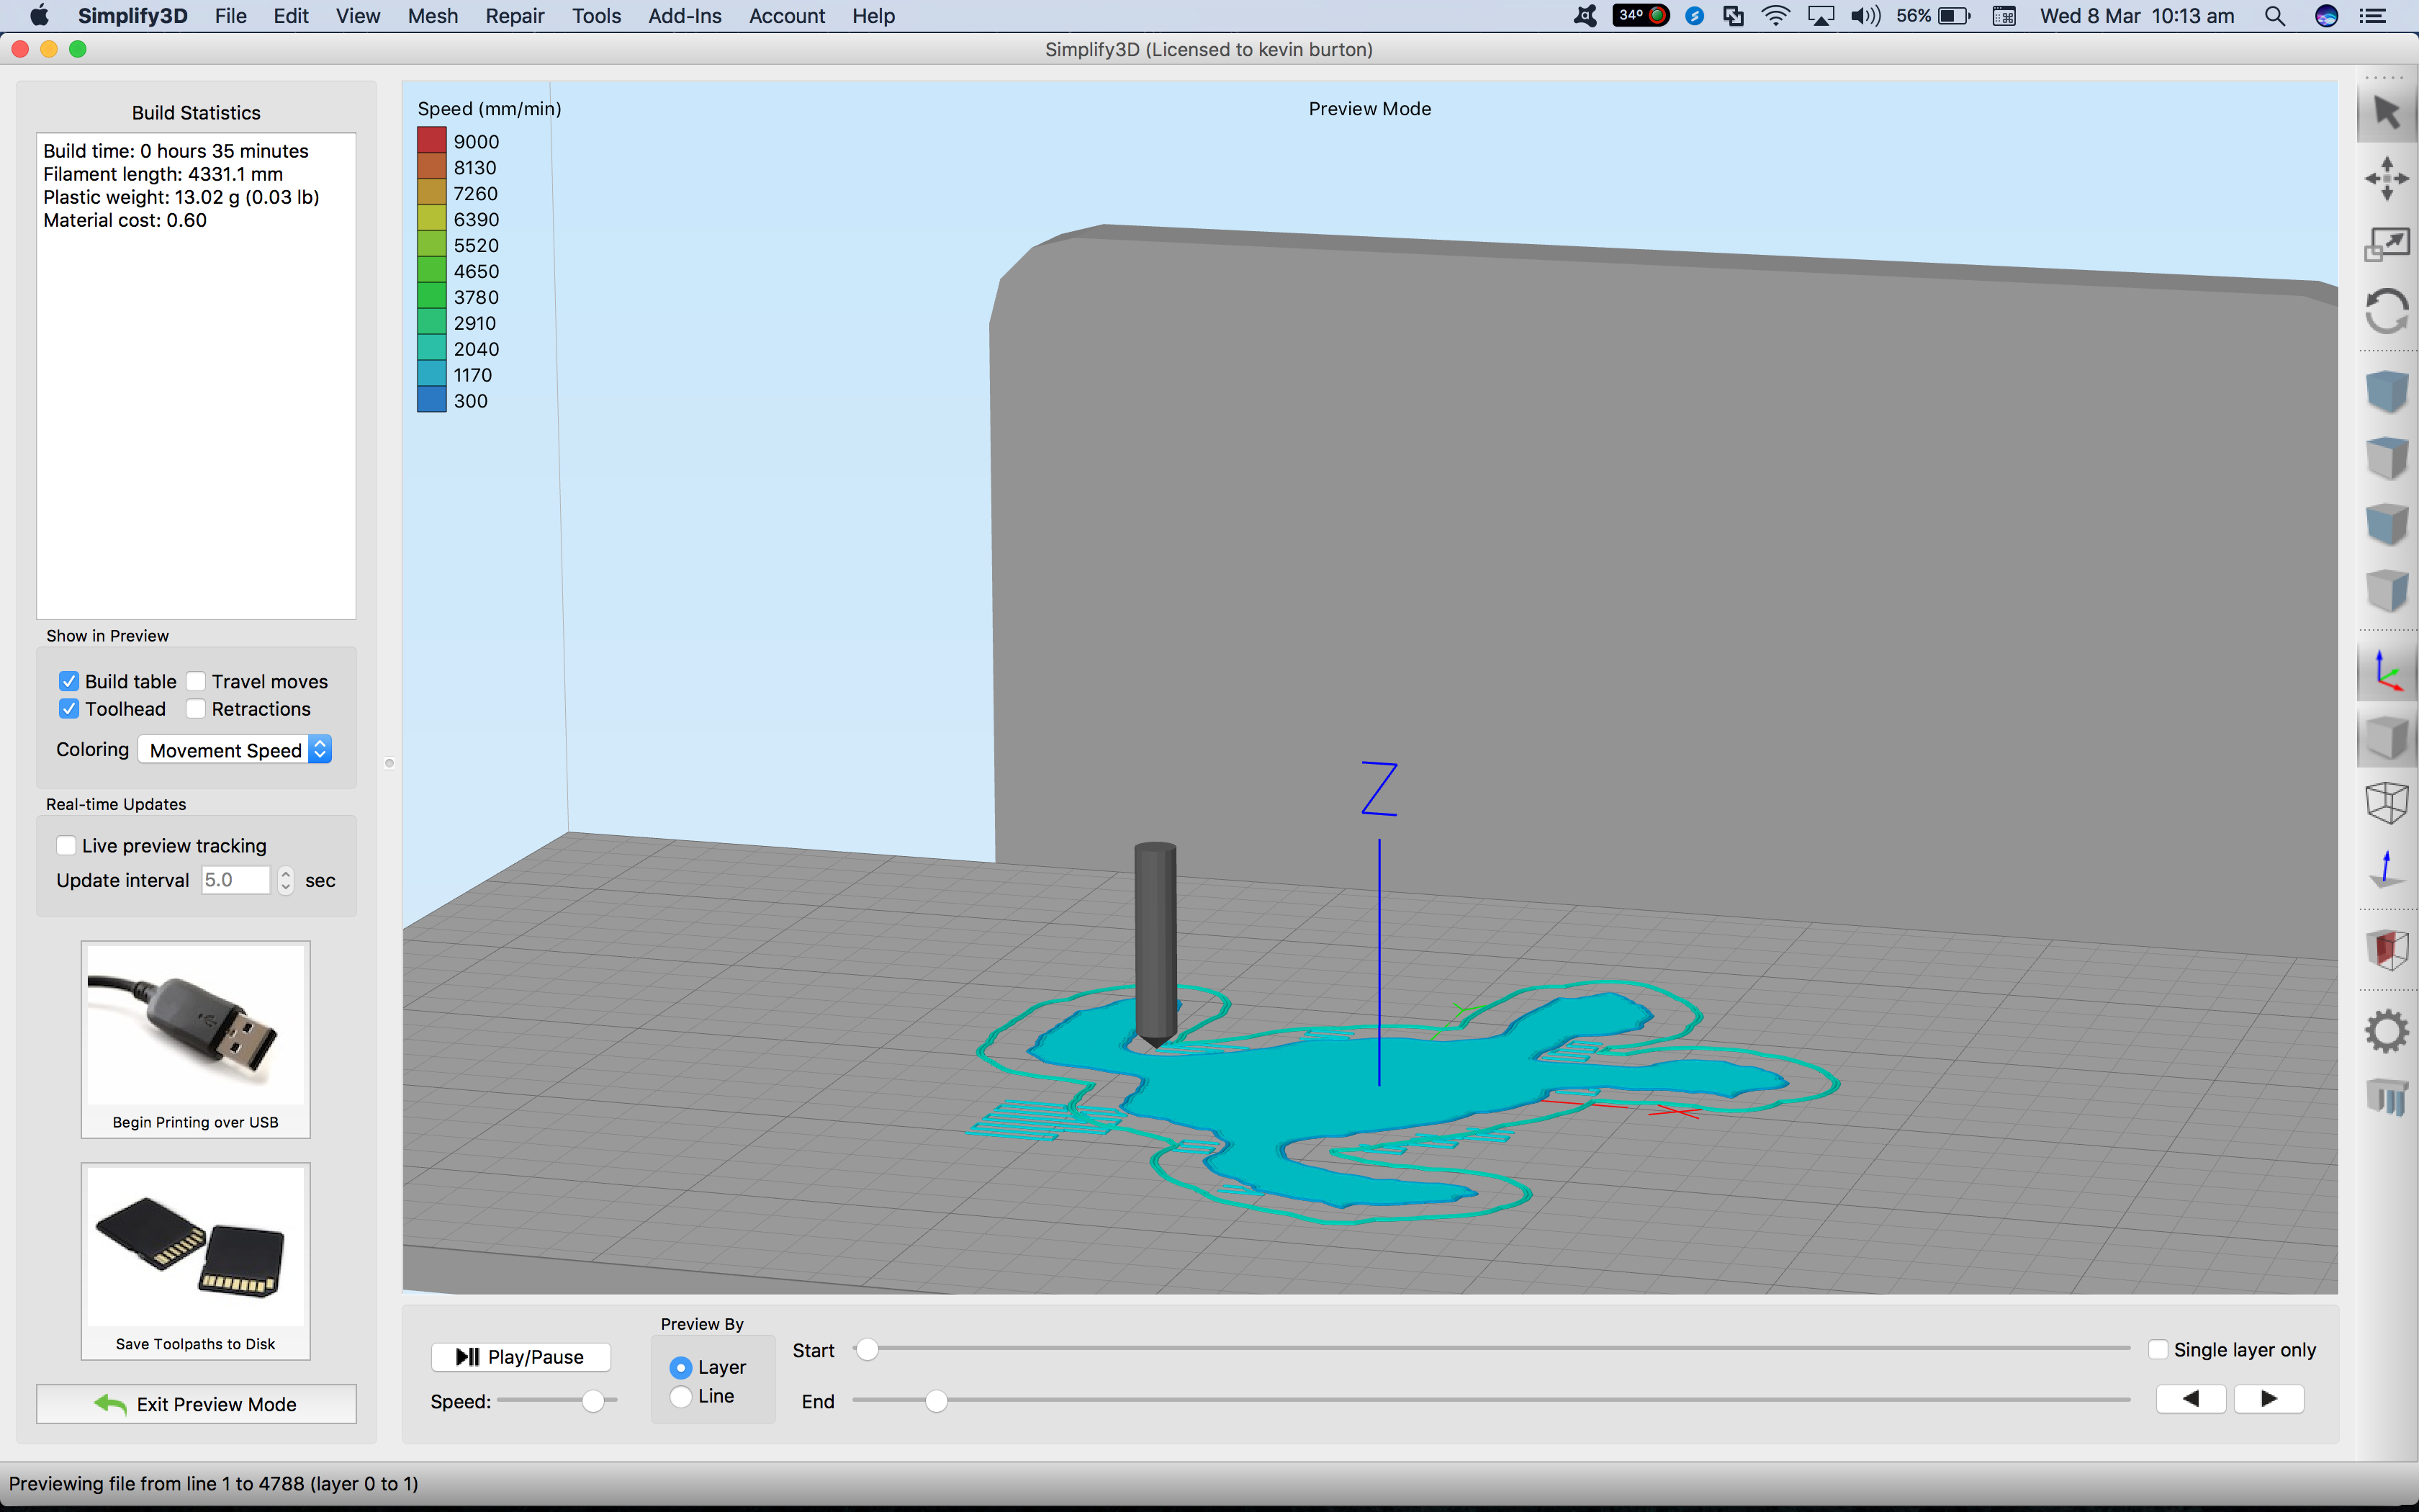Click Begin Printing over USB label
Viewport: 2419px width, 1512px height.
(196, 1122)
